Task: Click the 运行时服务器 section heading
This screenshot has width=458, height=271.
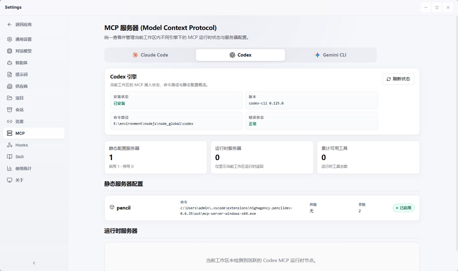Action: click(121, 231)
